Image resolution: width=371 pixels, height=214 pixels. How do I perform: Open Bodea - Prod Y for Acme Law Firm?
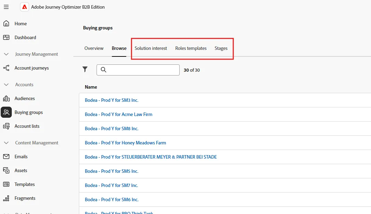[119, 114]
